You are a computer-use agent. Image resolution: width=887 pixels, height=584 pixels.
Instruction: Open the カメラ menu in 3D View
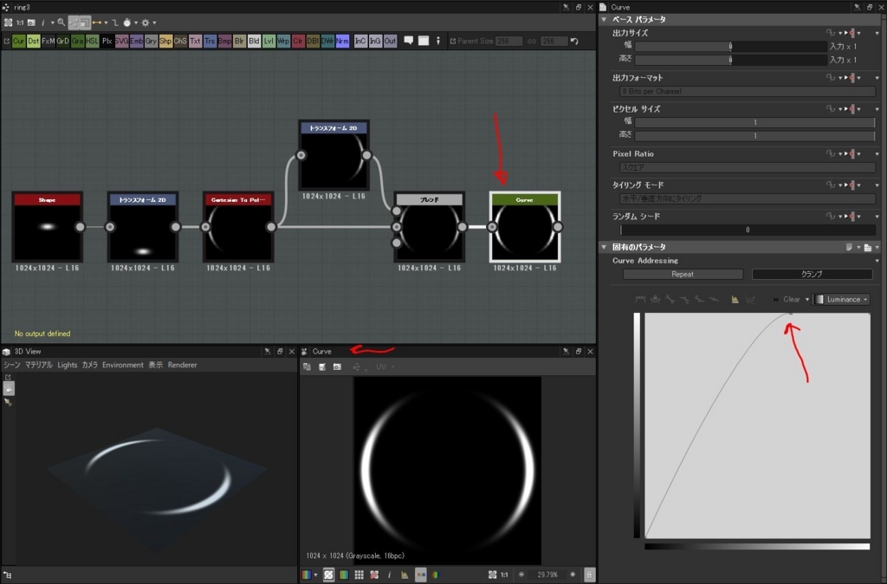[x=89, y=365]
